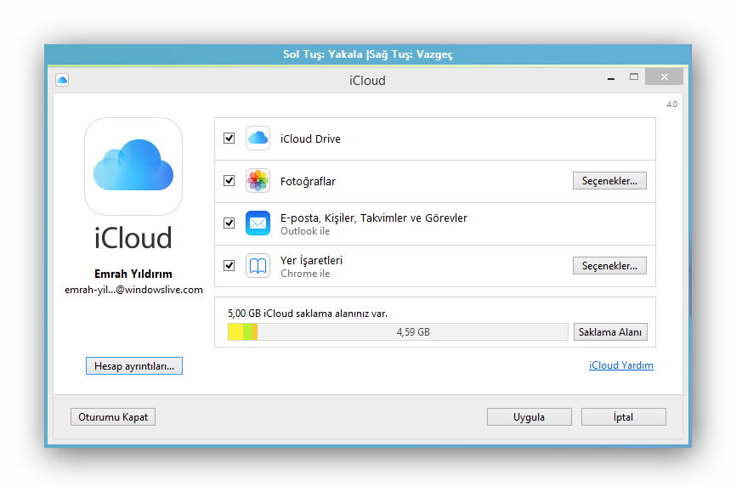
Task: Click the iCloud Drive label
Action: click(310, 139)
